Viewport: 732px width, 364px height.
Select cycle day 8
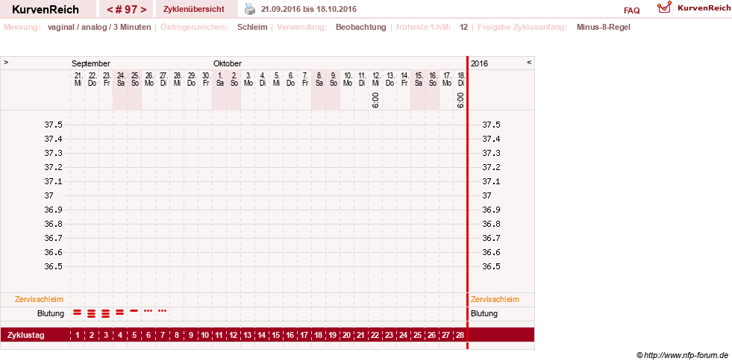point(176,335)
